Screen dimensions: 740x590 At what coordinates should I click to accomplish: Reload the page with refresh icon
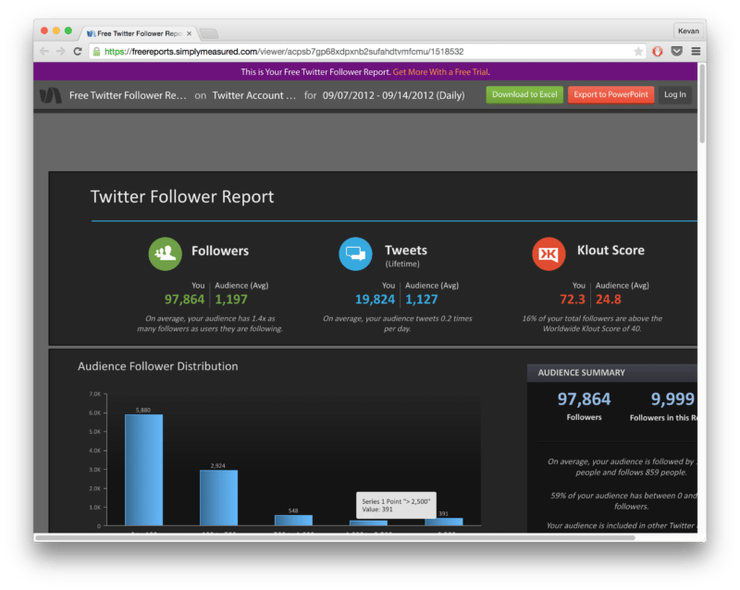[78, 52]
